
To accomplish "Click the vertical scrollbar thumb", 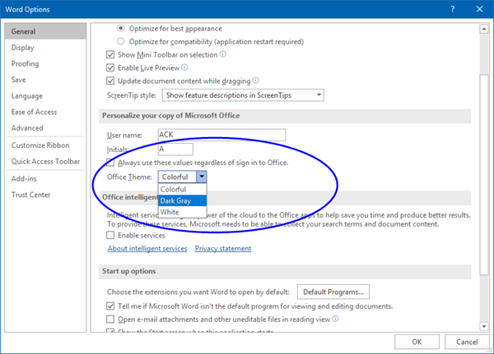I will click(x=484, y=175).
